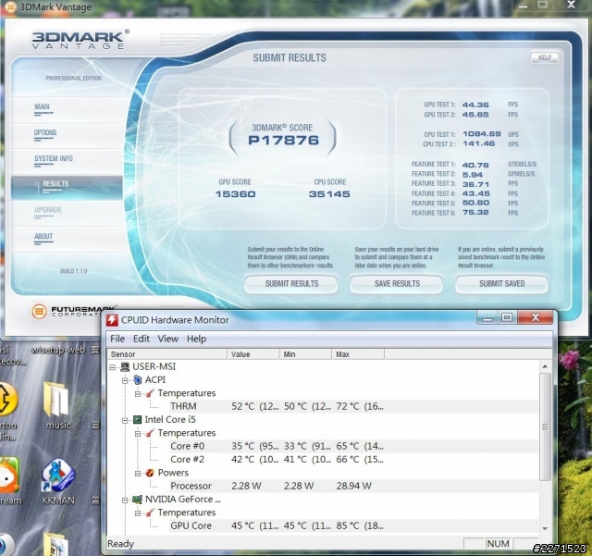The height and width of the screenshot is (556, 592).
Task: Click the HELP button in 3DMark Vantage
Action: click(545, 57)
